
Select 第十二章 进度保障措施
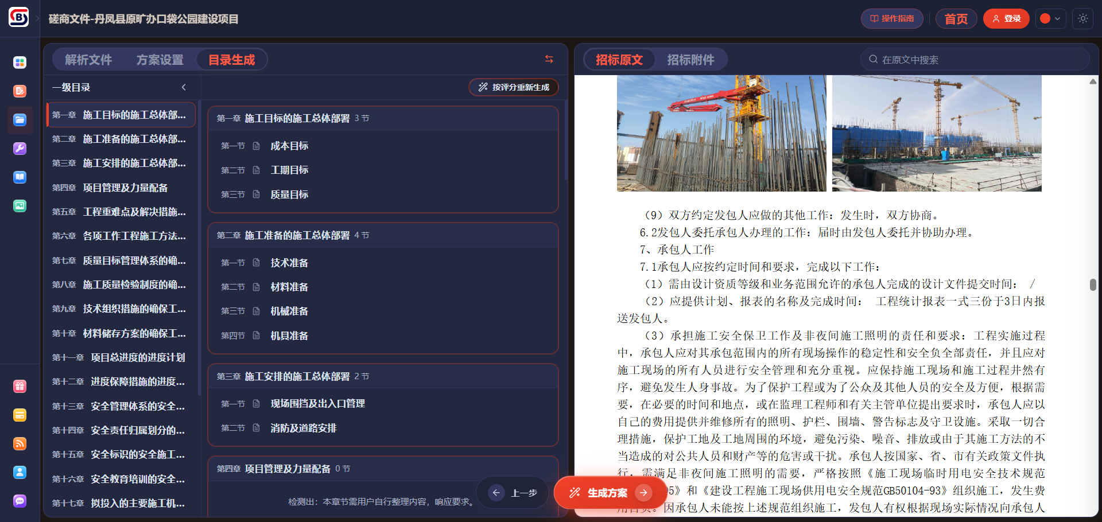click(121, 381)
